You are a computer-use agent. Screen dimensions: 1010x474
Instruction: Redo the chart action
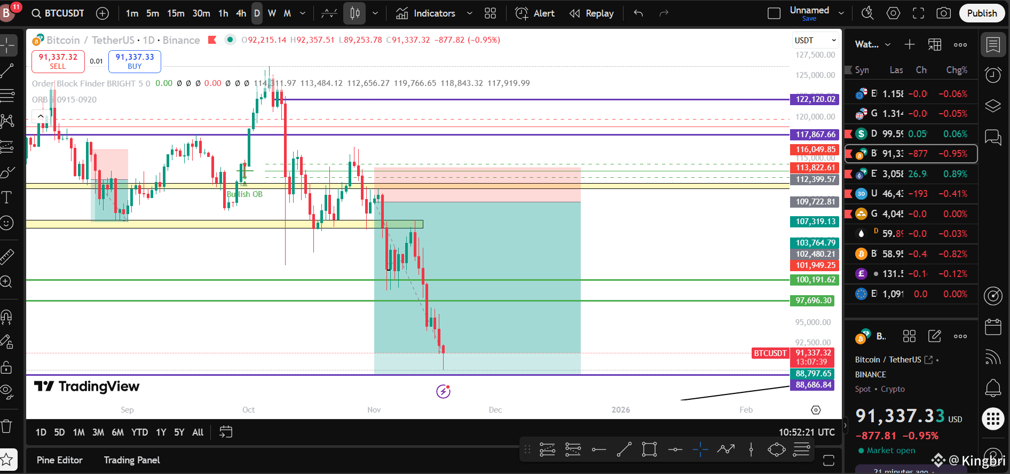pos(664,13)
